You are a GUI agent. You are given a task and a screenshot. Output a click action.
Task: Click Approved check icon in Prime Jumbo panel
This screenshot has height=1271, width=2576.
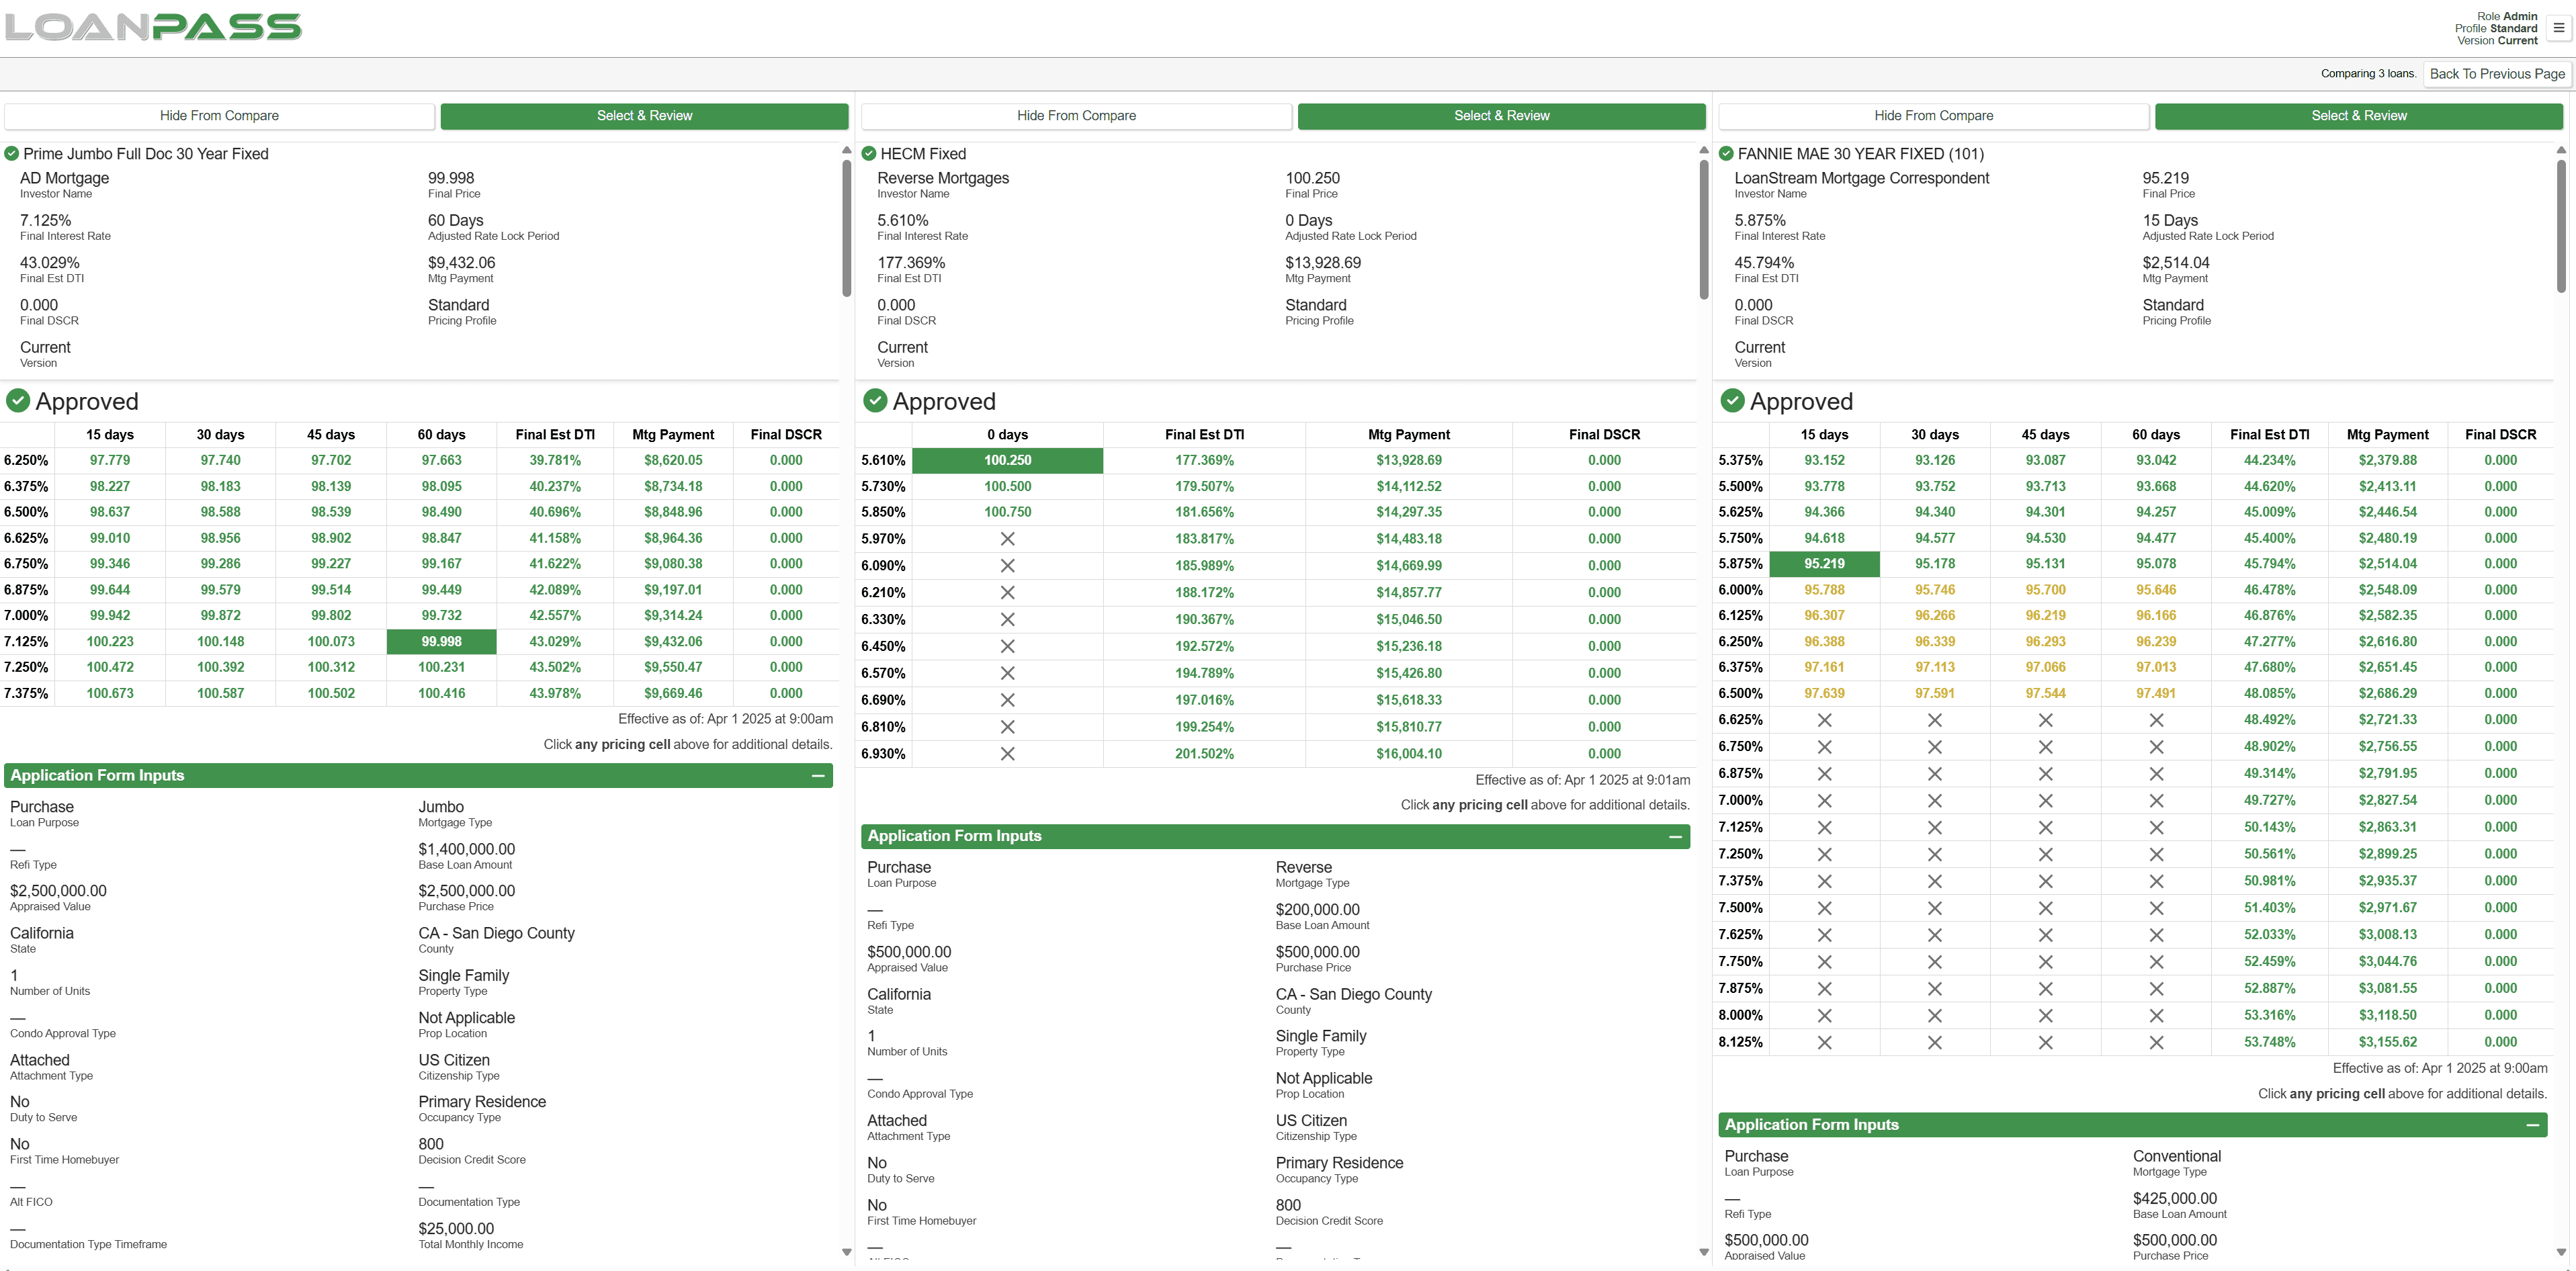click(18, 401)
